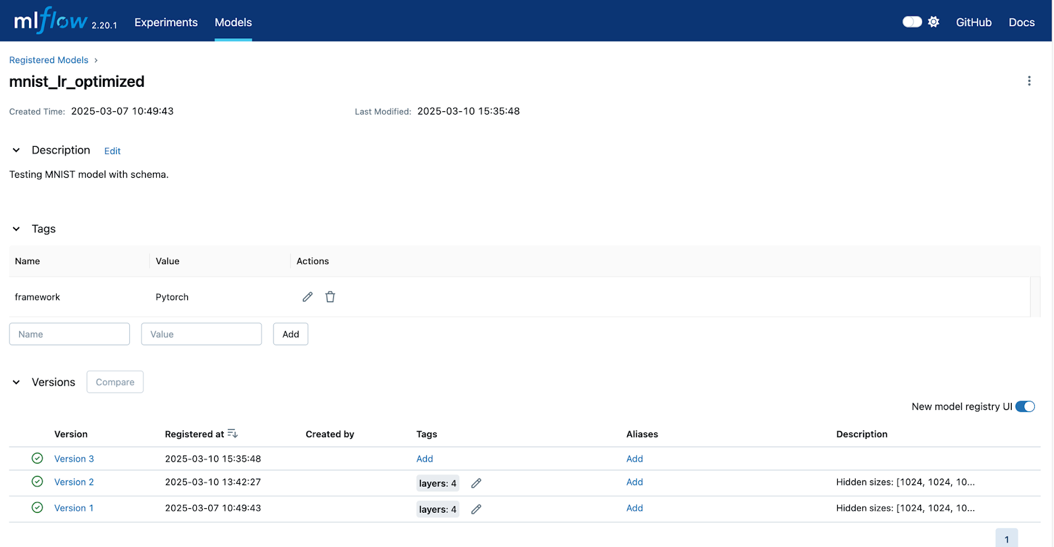Add an alias to Version 1
Screen dimensions: 1054x547
click(634, 508)
